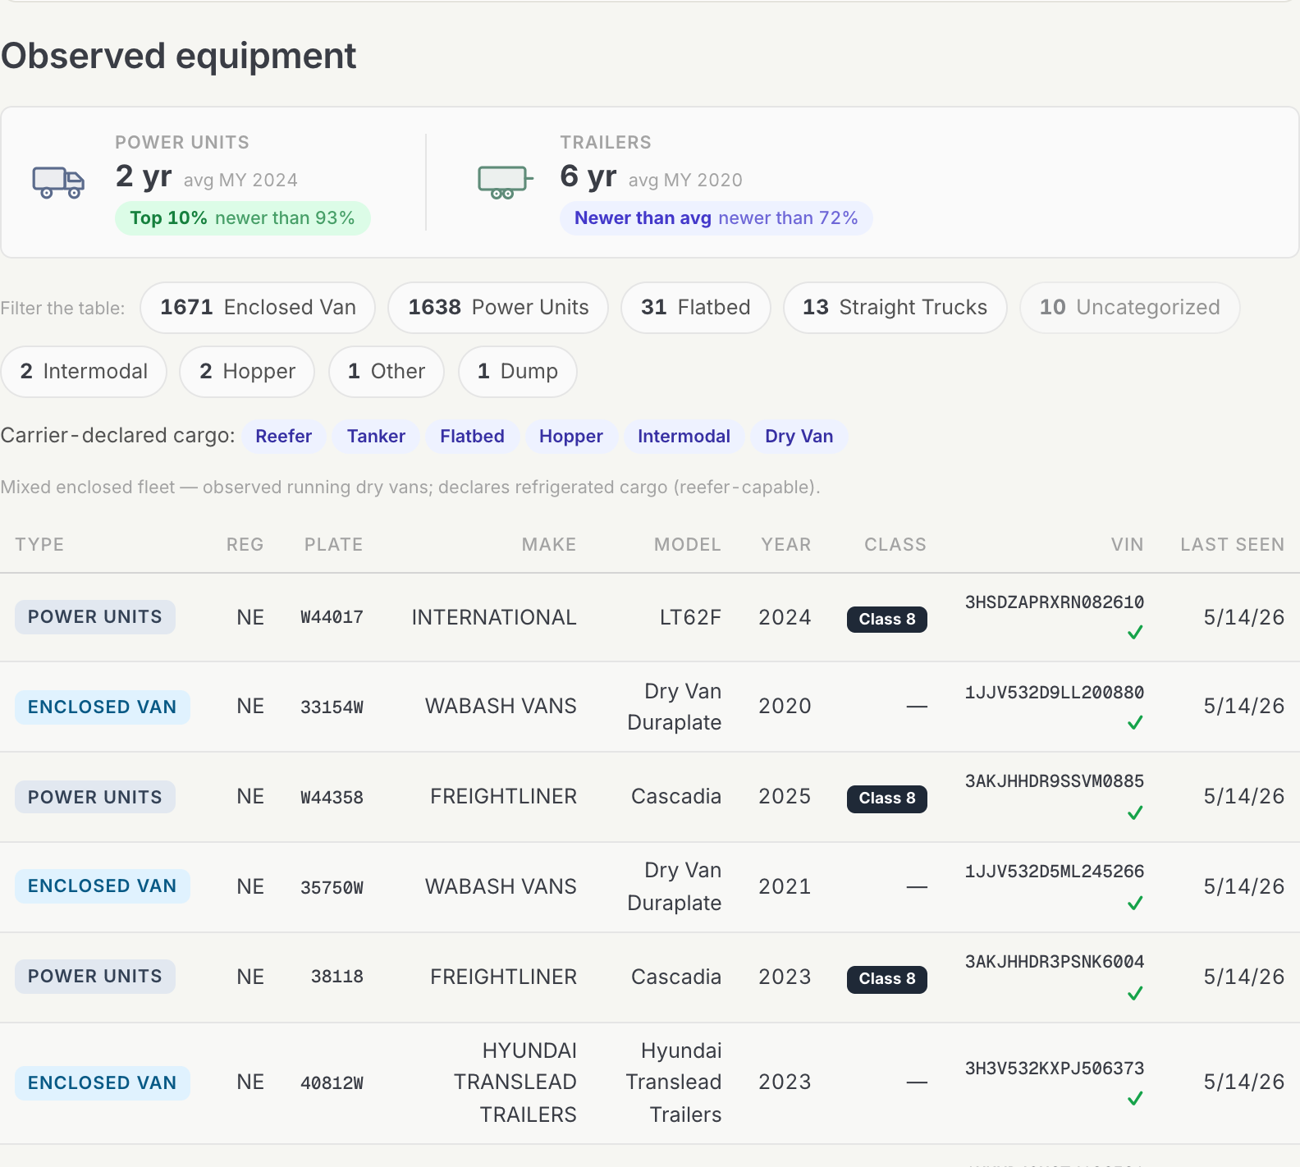
Task: Click the checkmark under VIN 3HSDZAPRXRN082610
Action: click(x=1135, y=633)
